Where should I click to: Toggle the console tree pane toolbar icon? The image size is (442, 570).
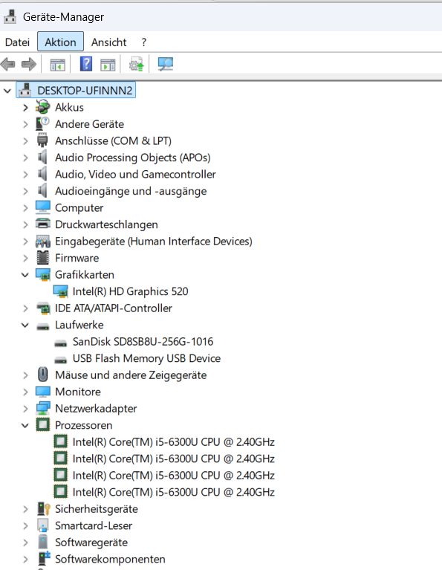coord(57,65)
